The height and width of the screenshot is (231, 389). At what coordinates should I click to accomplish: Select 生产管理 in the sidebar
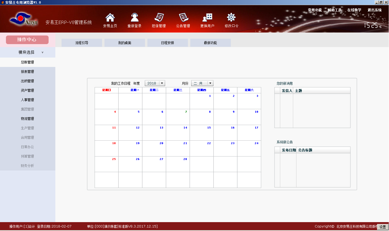coord(28,128)
